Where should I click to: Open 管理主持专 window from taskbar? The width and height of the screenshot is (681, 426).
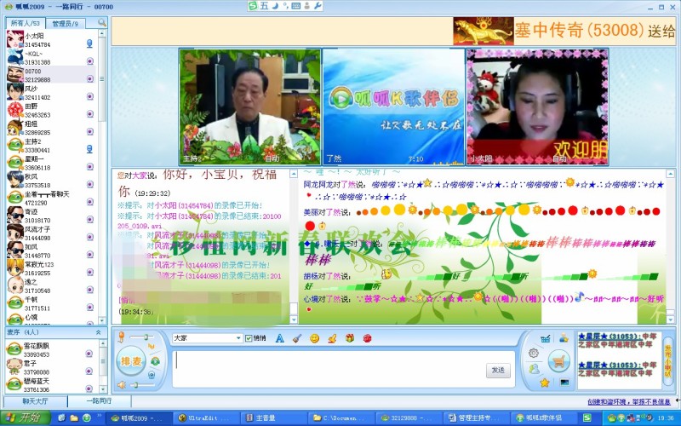[x=475, y=418]
